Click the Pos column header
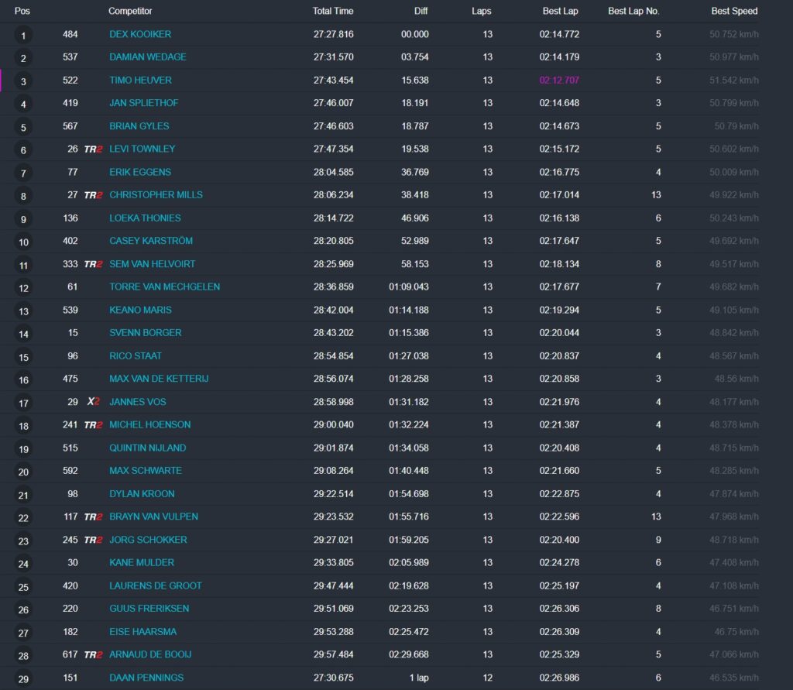 pyautogui.click(x=22, y=11)
